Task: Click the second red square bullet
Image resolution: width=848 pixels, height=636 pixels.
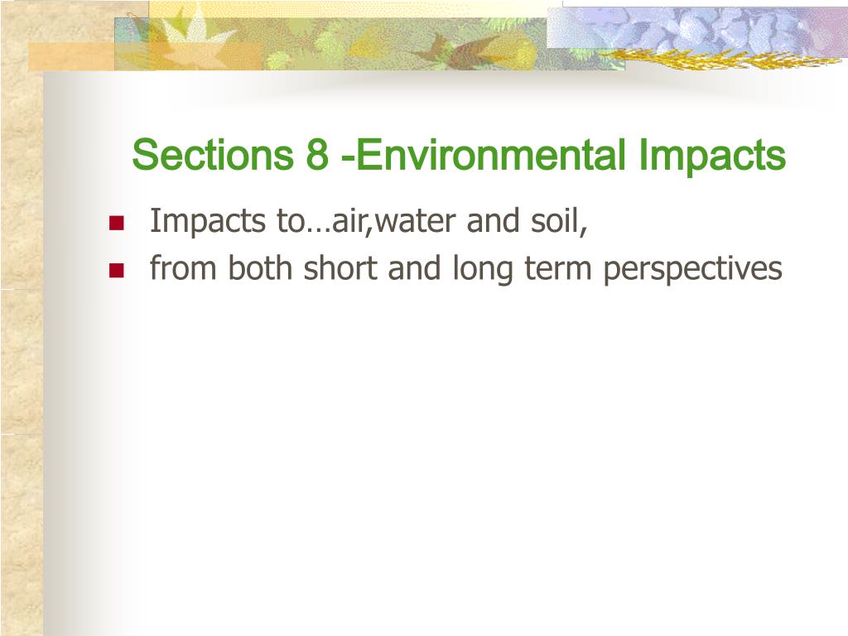Action: pos(116,270)
